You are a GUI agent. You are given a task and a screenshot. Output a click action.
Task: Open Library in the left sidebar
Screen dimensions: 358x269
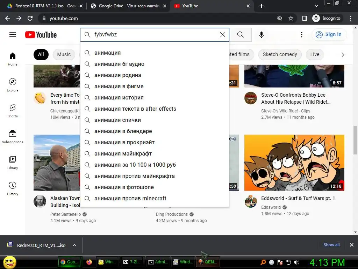(13, 163)
